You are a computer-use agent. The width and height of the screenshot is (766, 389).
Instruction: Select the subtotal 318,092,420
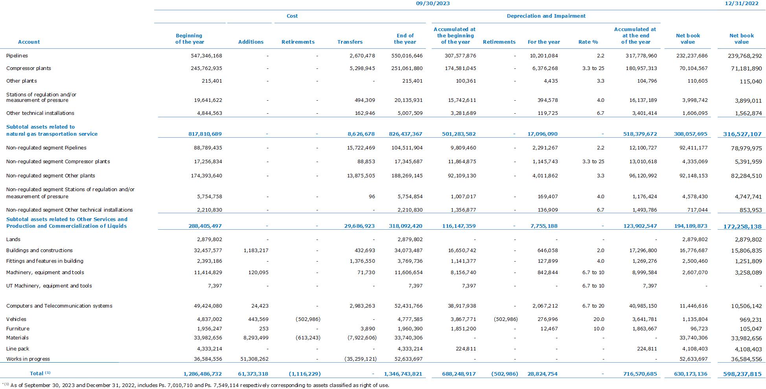406,226
